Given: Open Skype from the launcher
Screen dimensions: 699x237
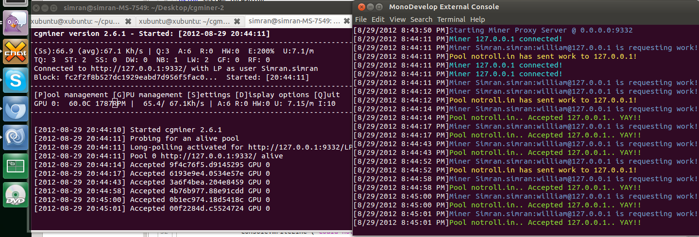Looking at the screenshot, I should [16, 80].
